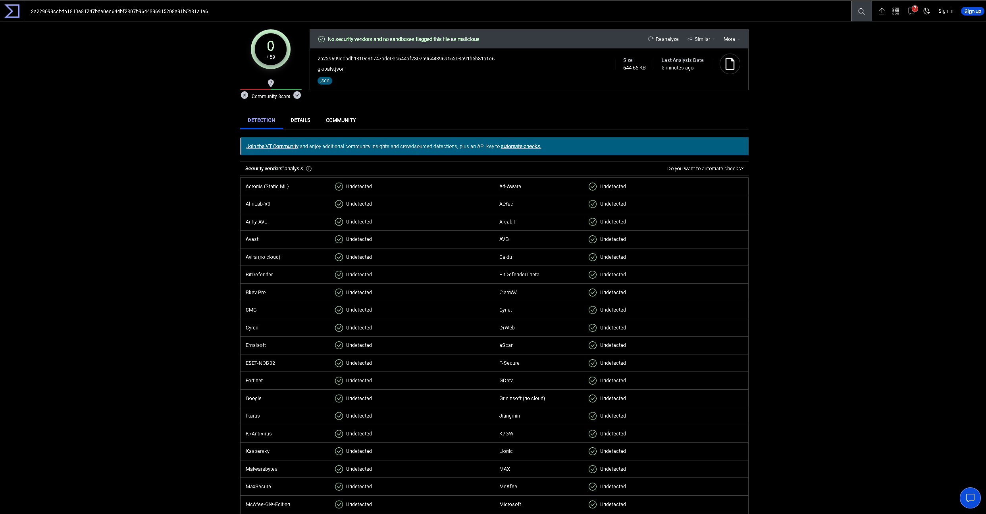Click the ESET-NOD32 vendor name

click(260, 363)
